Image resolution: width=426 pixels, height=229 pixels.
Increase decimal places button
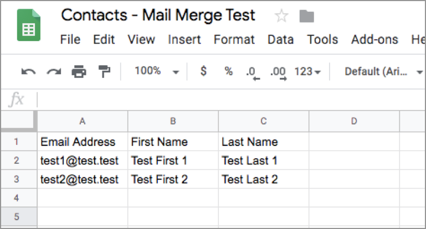pyautogui.click(x=278, y=72)
